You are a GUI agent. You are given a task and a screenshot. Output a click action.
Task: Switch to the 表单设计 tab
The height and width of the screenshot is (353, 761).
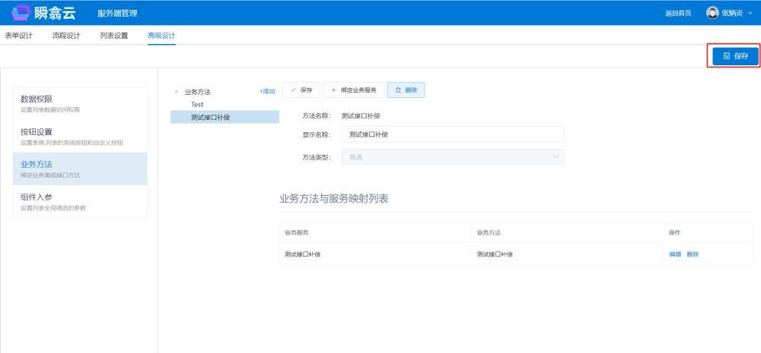point(18,36)
